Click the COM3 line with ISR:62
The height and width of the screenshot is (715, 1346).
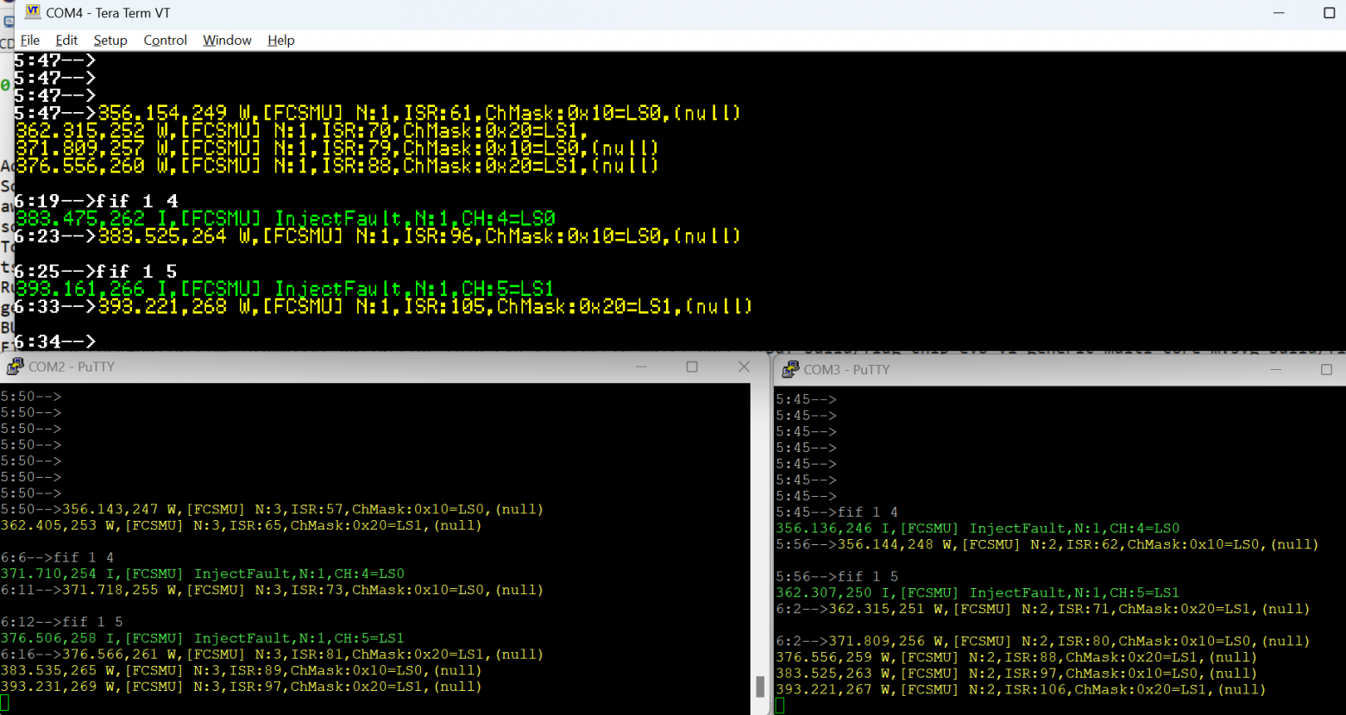point(1078,544)
